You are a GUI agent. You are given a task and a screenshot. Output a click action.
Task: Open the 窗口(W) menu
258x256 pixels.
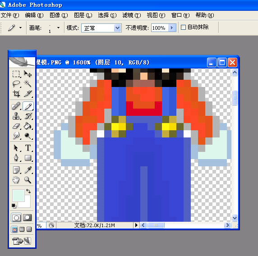(x=180, y=15)
